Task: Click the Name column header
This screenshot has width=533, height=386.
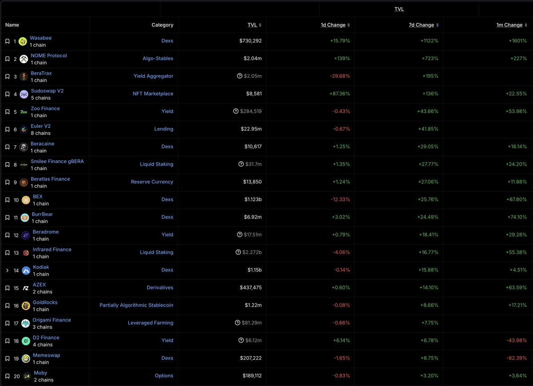Action: coord(12,25)
